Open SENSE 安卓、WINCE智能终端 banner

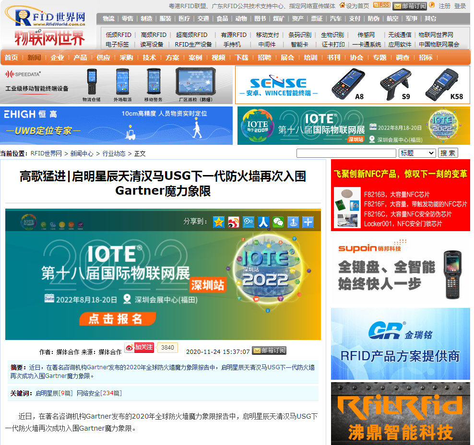click(x=353, y=85)
